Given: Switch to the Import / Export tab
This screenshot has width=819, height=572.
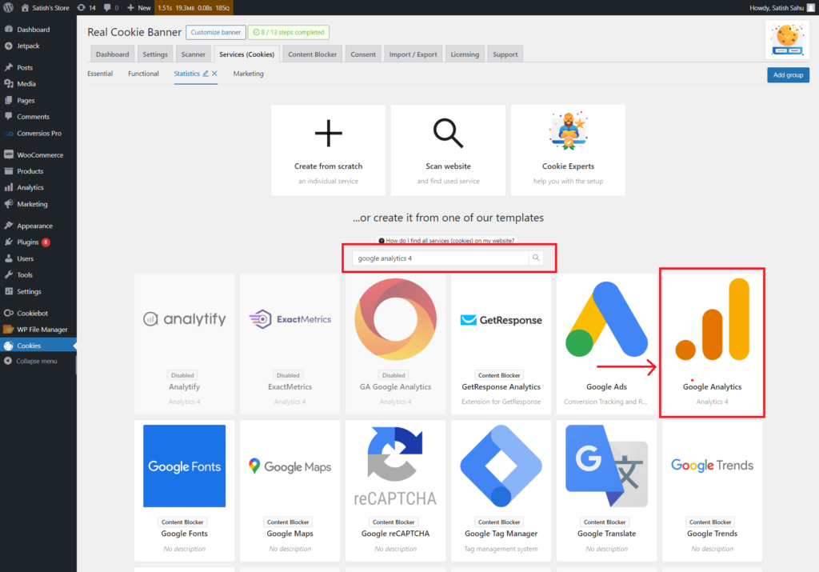Looking at the screenshot, I should pyautogui.click(x=413, y=54).
